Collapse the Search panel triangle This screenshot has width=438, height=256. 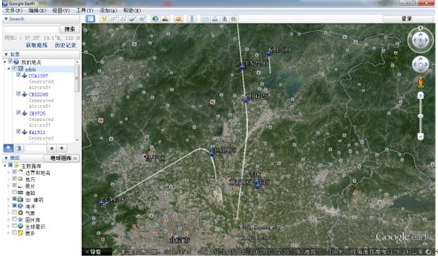pyautogui.click(x=6, y=19)
